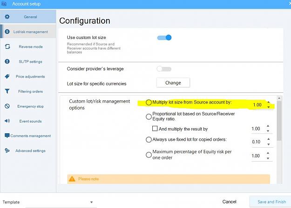Check And multiply the result by

click(155, 129)
